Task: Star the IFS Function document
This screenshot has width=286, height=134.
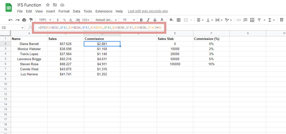Action: point(48,5)
